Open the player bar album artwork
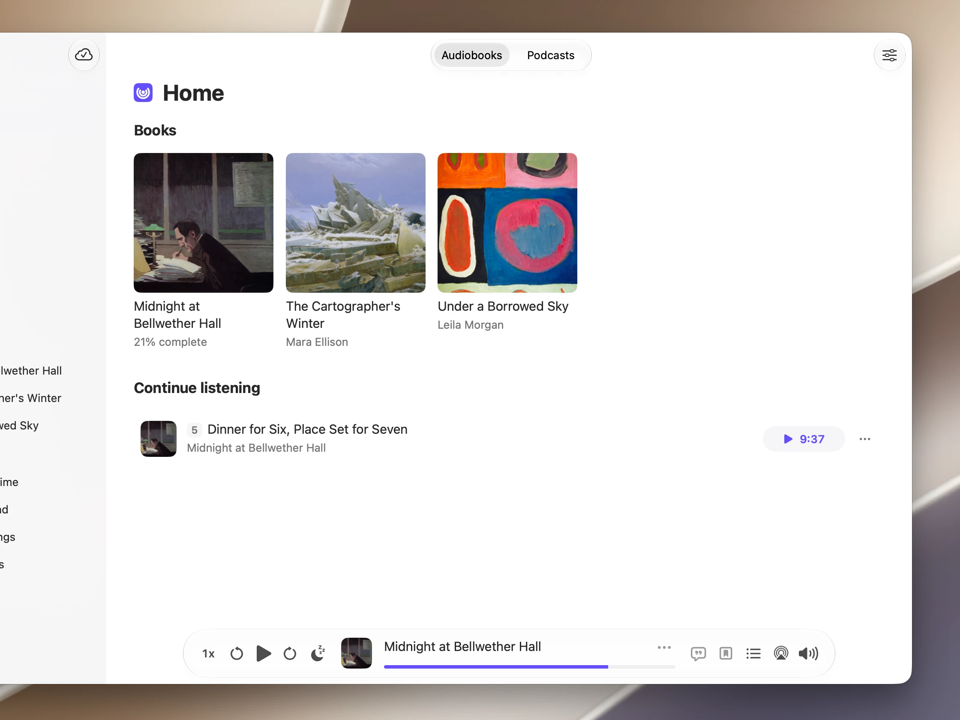Viewport: 960px width, 720px height. pyautogui.click(x=356, y=653)
